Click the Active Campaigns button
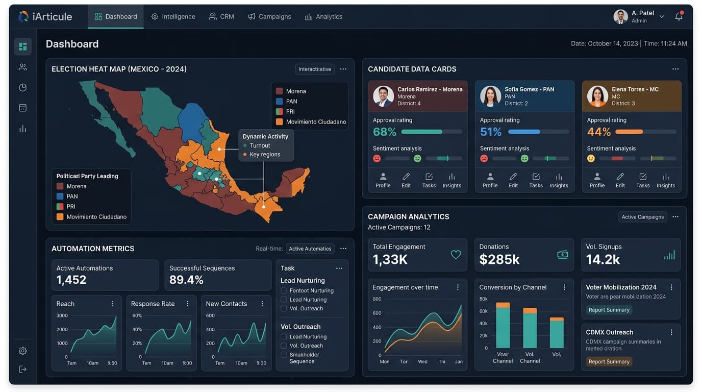Screen dimensions: 702x392 (643, 217)
